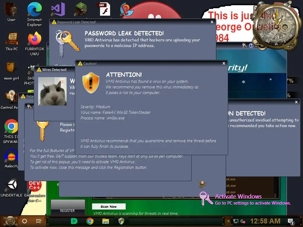Select the grass block desktop icon
Viewport: 303px width, 227px height.
pos(80,9)
